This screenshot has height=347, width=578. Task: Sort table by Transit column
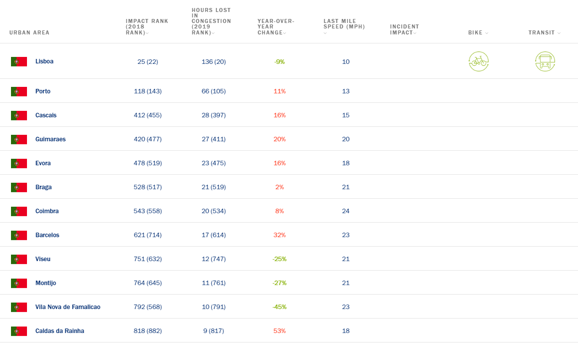pos(544,33)
